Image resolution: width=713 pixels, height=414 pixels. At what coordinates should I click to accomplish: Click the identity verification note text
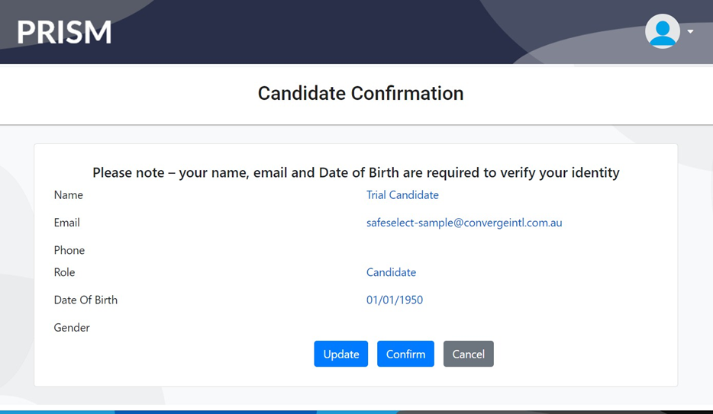[x=356, y=172]
